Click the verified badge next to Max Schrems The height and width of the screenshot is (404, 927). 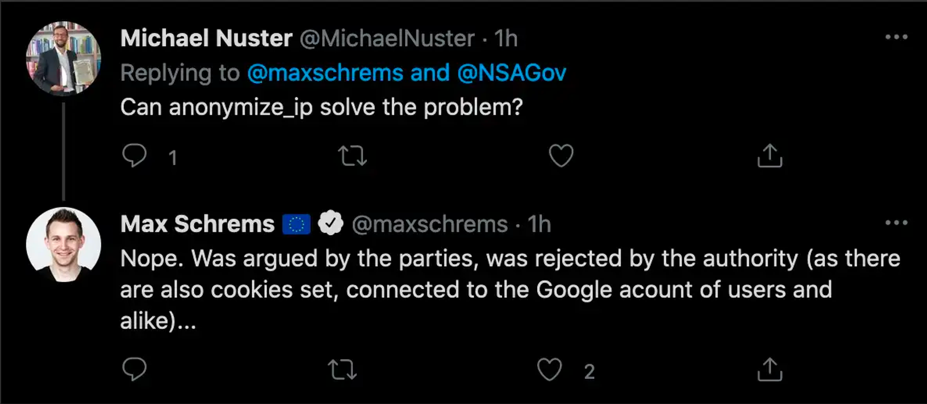(330, 223)
